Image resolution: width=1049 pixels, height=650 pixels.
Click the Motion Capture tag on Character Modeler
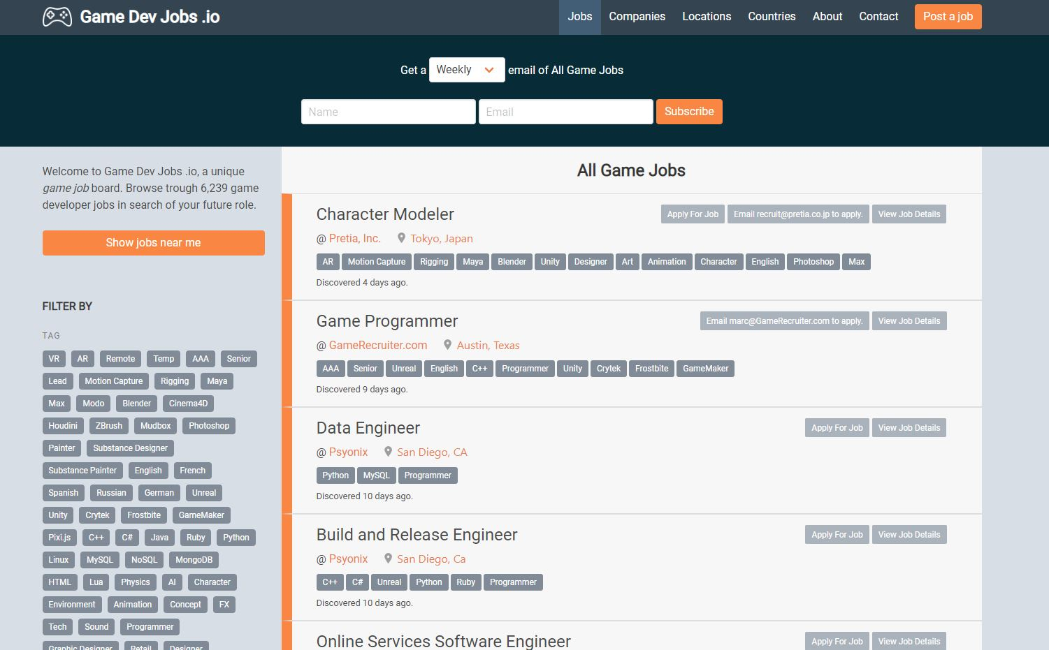tap(377, 262)
